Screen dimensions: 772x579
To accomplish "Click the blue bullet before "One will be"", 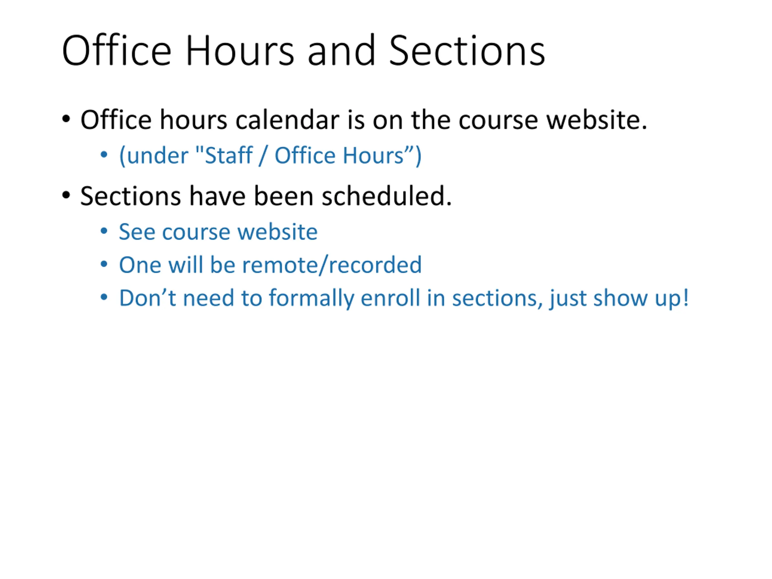I will coord(104,264).
